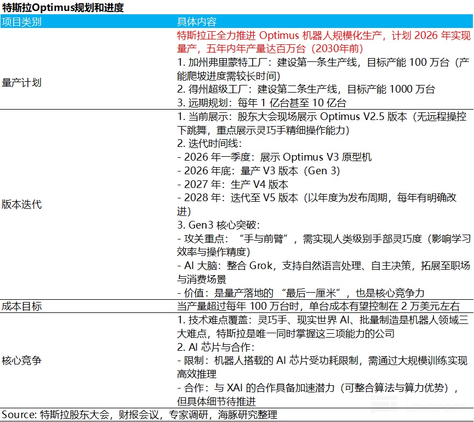Click the '版本迭代' row label
The height and width of the screenshot is (422, 474).
pyautogui.click(x=22, y=204)
